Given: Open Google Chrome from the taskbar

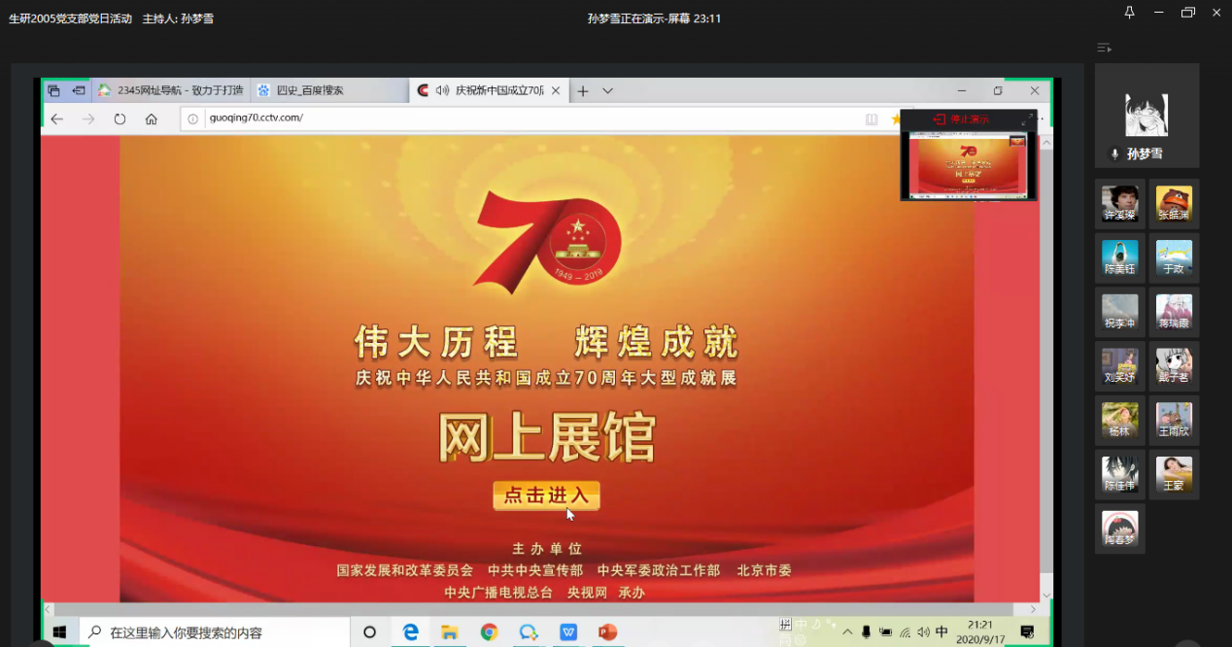Looking at the screenshot, I should (x=489, y=632).
